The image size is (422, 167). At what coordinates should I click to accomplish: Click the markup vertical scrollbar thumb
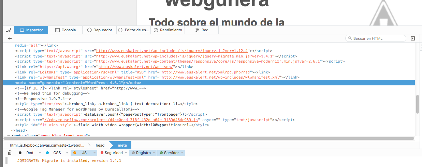[418, 104]
